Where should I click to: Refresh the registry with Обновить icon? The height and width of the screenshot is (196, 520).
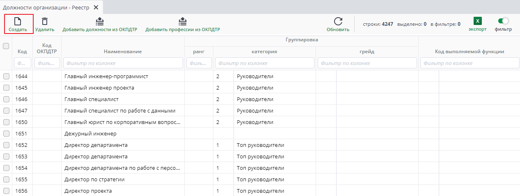tap(338, 21)
